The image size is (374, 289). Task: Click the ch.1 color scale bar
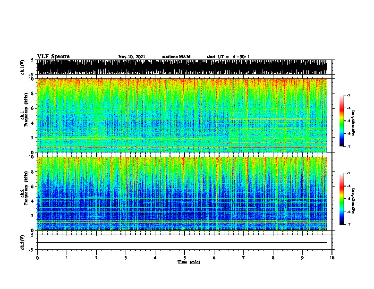pos(342,121)
